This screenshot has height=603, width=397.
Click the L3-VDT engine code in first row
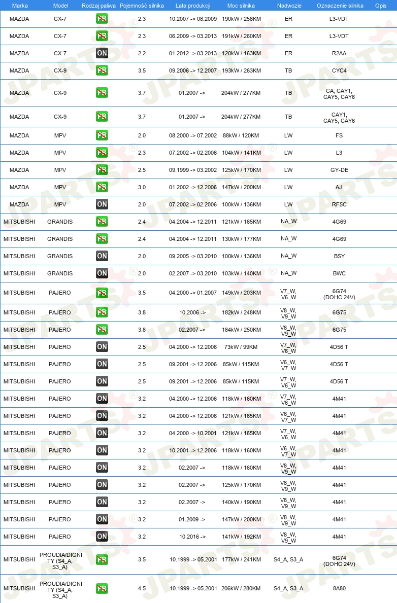point(339,19)
